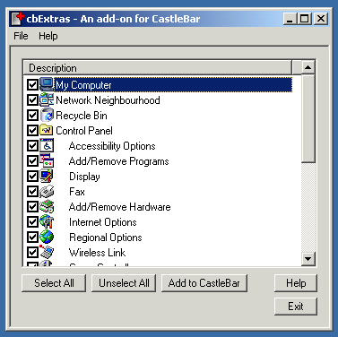Select the Control Panel text
Viewport: 338px width, 337px height.
[x=84, y=131]
